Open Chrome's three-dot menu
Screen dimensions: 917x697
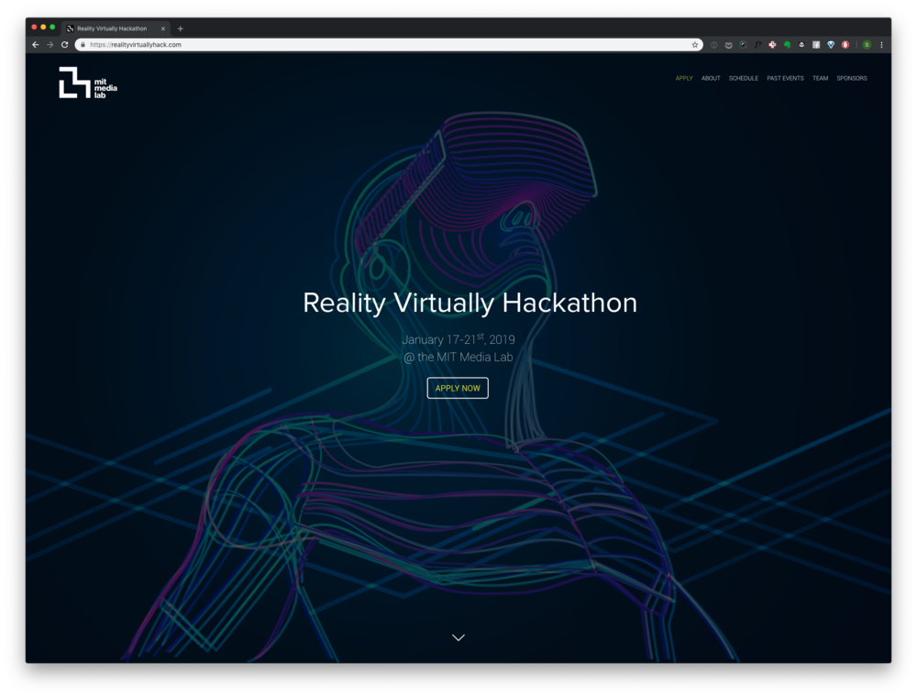click(x=881, y=44)
